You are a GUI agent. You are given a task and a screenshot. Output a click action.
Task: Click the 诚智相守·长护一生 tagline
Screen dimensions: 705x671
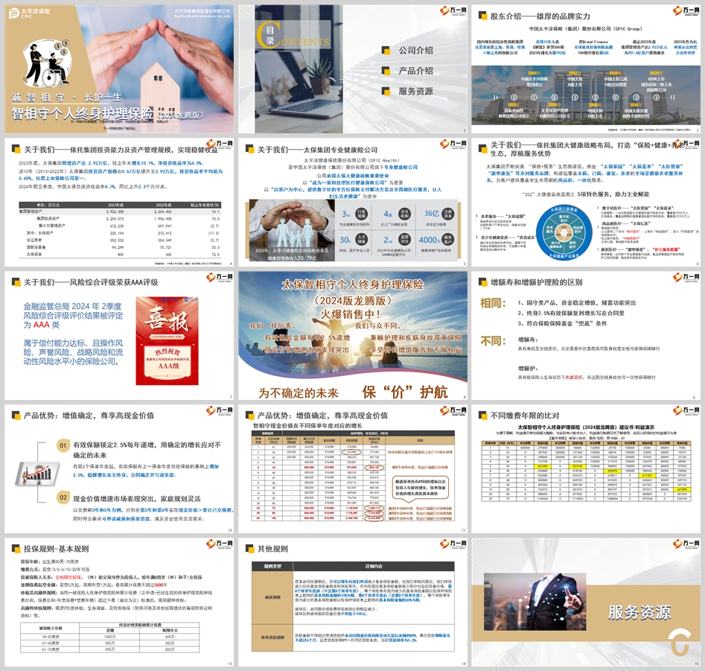[67, 97]
